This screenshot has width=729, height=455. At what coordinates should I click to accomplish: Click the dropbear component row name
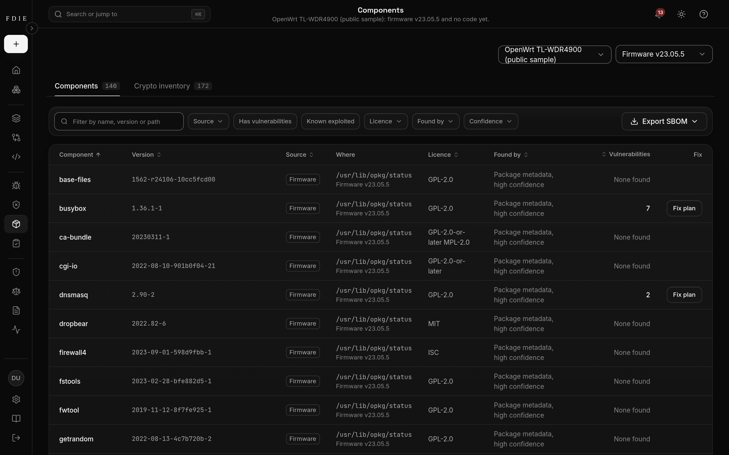pos(73,324)
